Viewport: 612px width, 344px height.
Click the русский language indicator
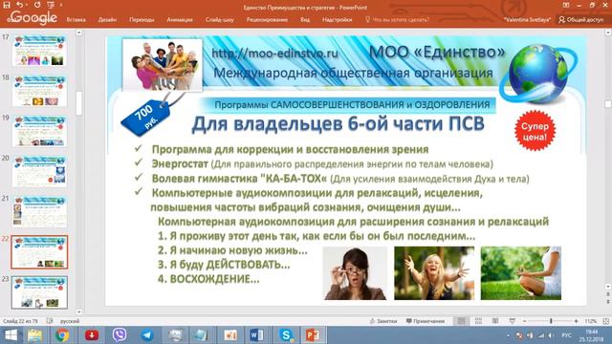point(70,321)
